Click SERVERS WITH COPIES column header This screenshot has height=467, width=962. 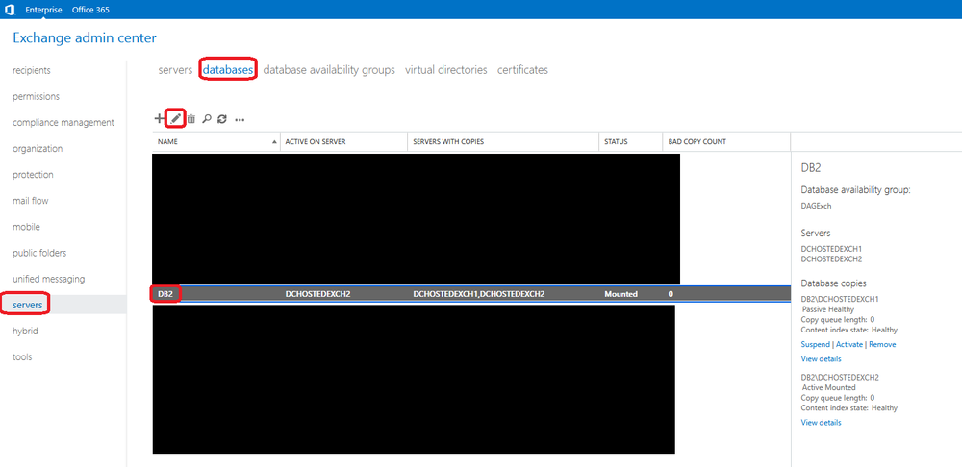click(503, 141)
